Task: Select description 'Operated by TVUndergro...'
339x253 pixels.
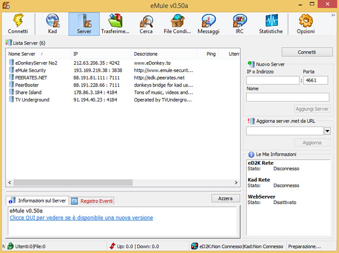Action: pos(163,99)
